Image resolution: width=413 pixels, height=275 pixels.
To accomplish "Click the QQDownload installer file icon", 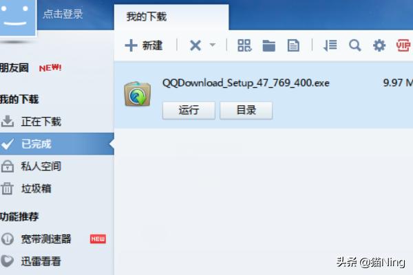I will click(x=138, y=94).
